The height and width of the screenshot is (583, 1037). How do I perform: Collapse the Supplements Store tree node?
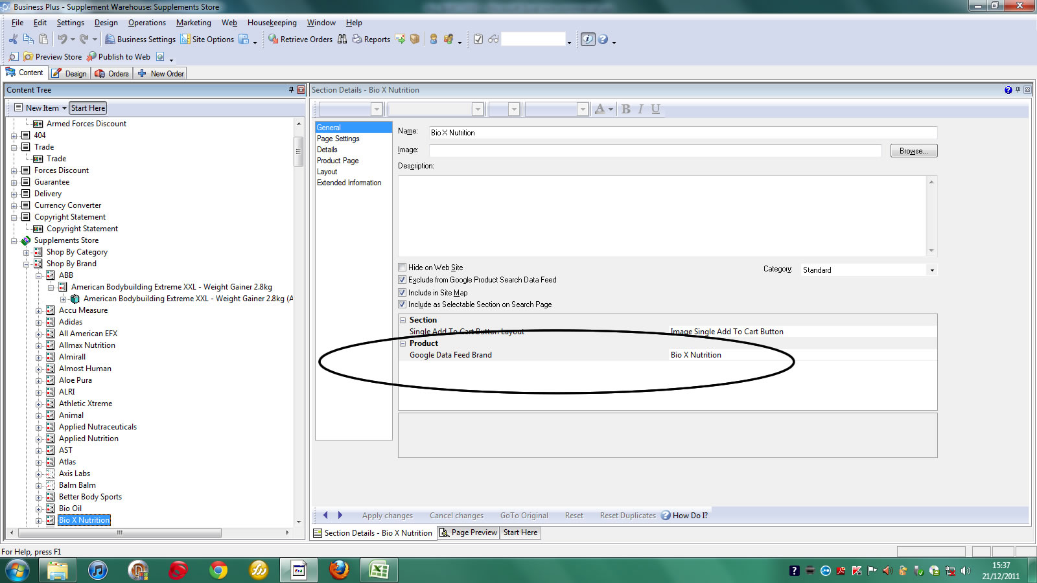pos(14,241)
